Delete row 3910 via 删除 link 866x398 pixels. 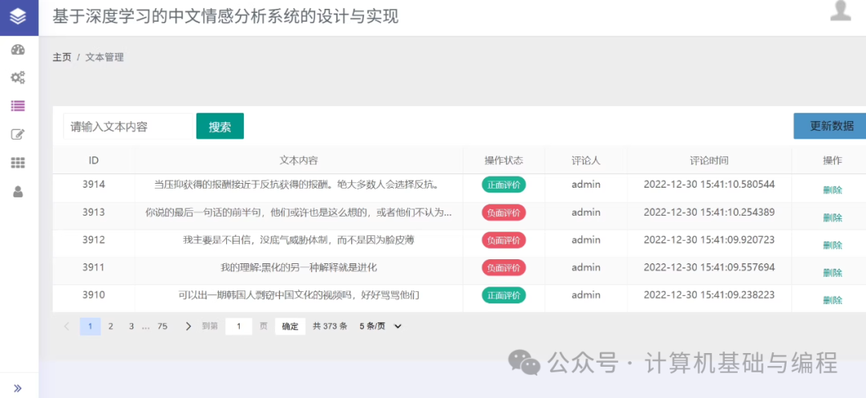tap(832, 301)
